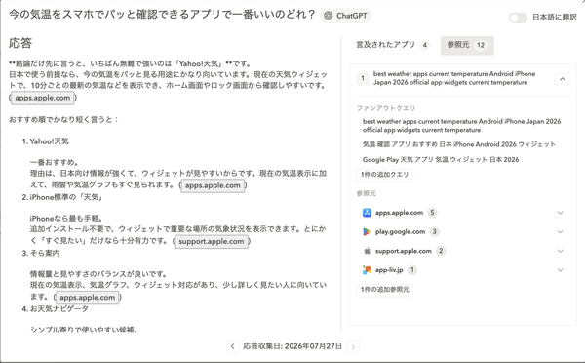Screen dimensions: 585x363
Task: Click the fan-out query 気温 確認 アプリ おすすめ
Action: (x=459, y=144)
